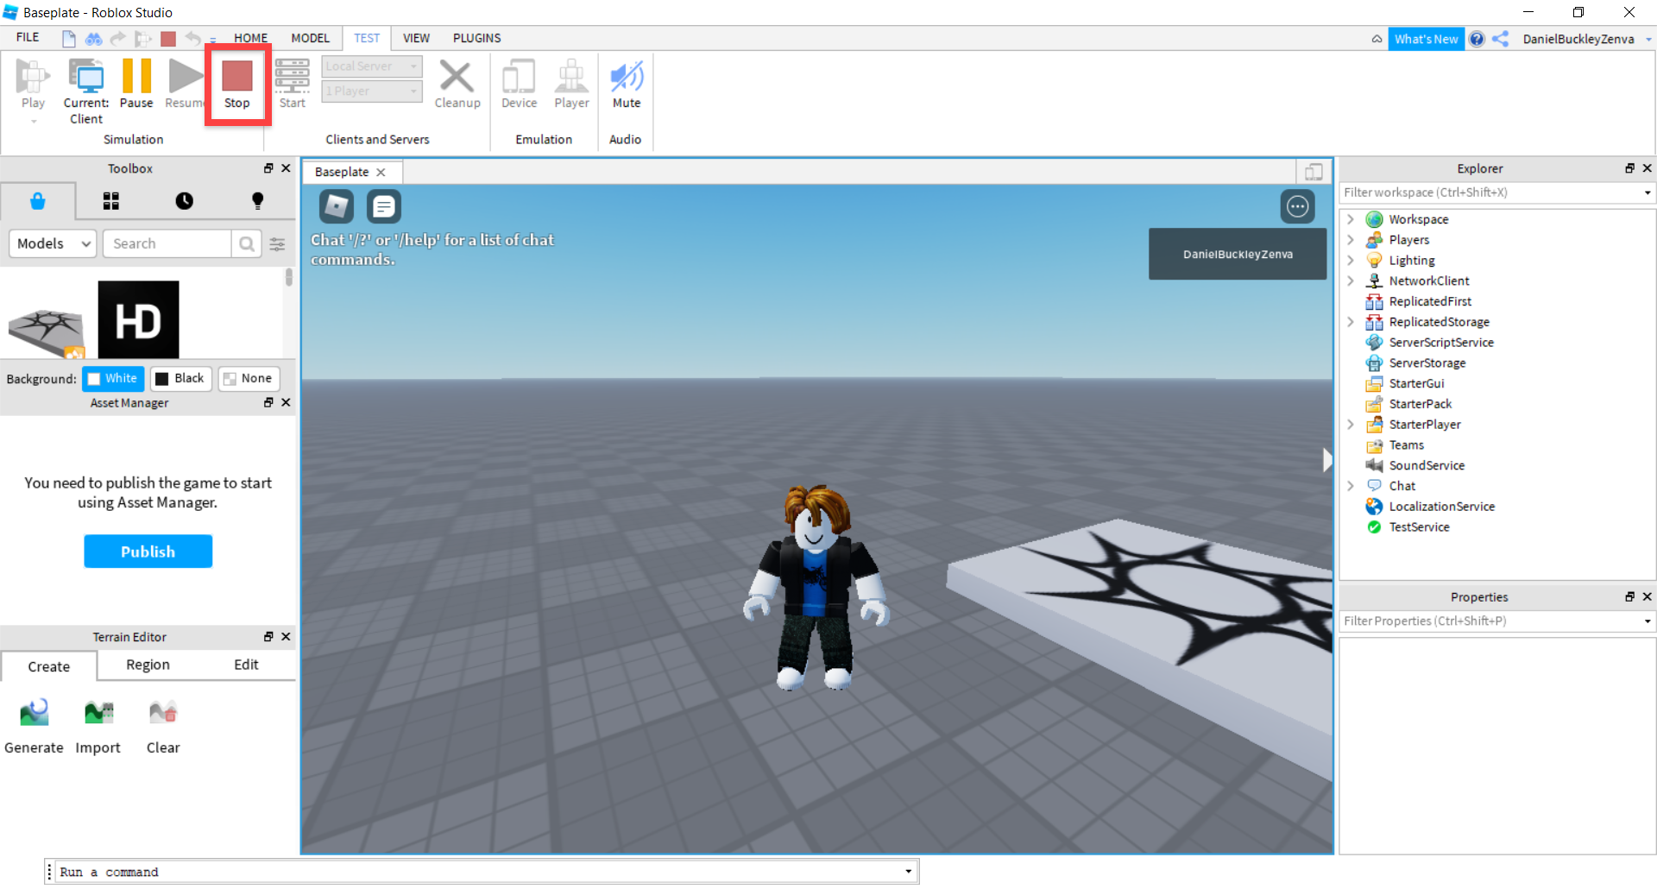
Task: Expand the ReplicatedStorage tree node
Action: coord(1351,322)
